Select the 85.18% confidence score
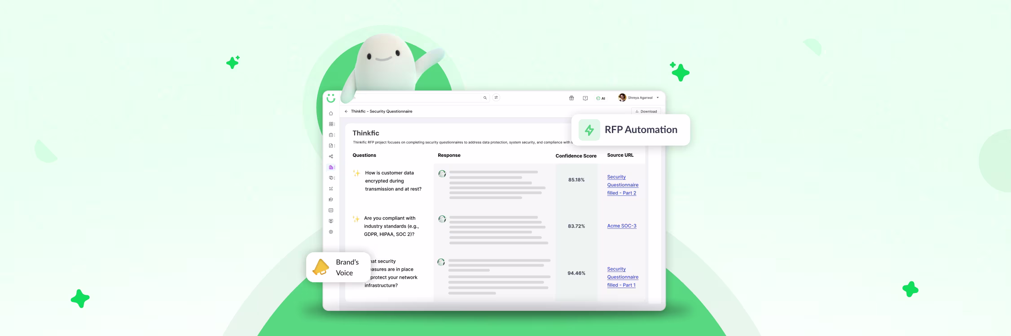Viewport: 1011px width, 336px height. [576, 180]
